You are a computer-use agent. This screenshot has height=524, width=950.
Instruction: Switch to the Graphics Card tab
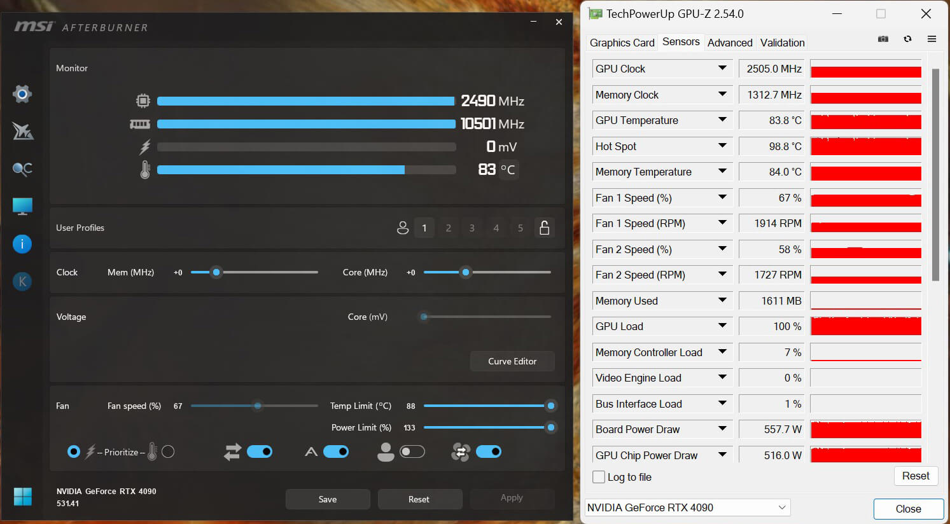622,43
